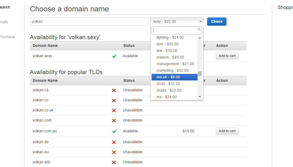The image size is (293, 167).
Task: Add volkan.com.au to the cart
Action: pos(227,131)
